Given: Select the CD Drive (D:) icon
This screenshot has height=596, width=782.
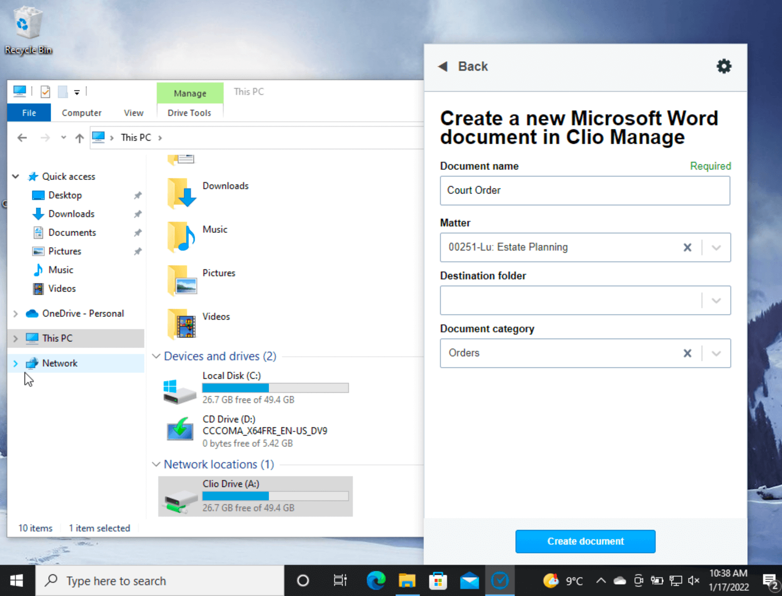Looking at the screenshot, I should (x=180, y=429).
